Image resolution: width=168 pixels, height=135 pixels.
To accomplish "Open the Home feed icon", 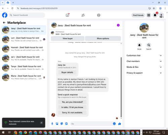I will pos(67,15).
